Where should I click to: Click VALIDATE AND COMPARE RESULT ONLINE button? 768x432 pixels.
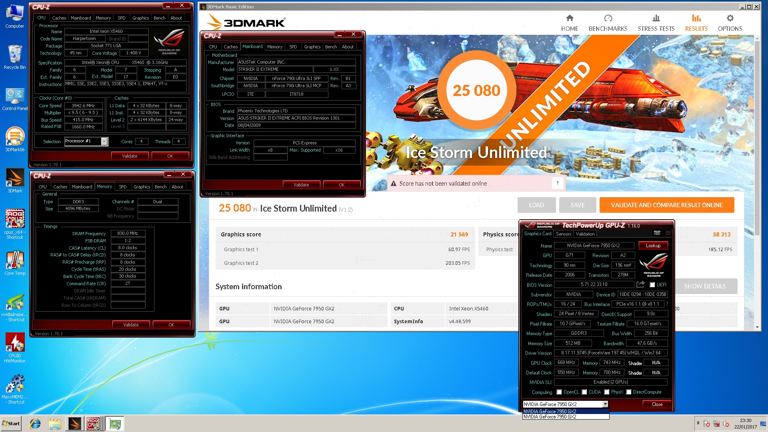(x=667, y=205)
